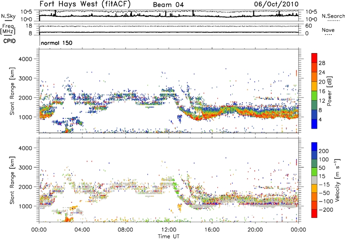Select the "Beam 04" heading
Image resolution: width=345 pixels, height=239 pixels.
[x=168, y=5]
